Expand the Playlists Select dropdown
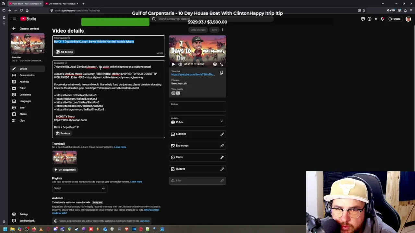Image resolution: width=415 pixels, height=233 pixels. click(x=79, y=188)
